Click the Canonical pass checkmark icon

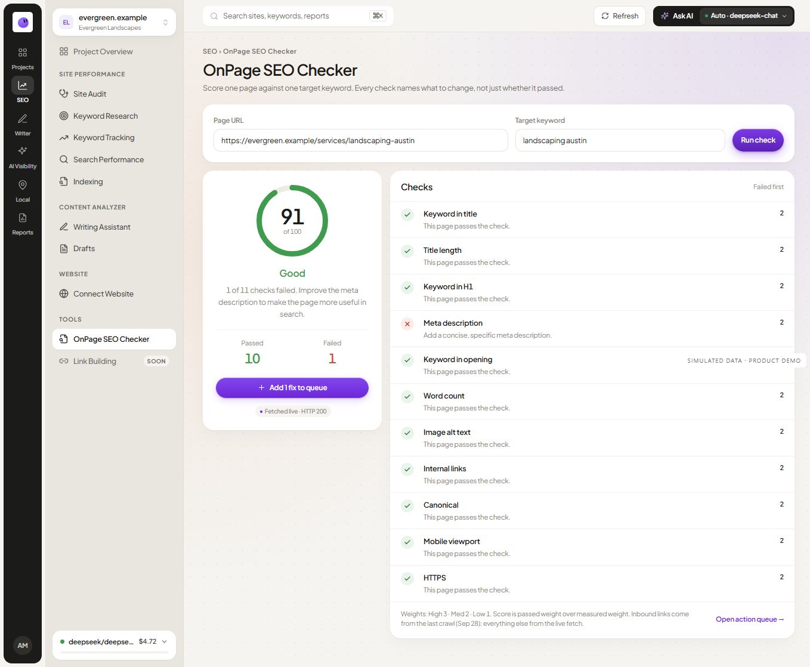tap(407, 506)
